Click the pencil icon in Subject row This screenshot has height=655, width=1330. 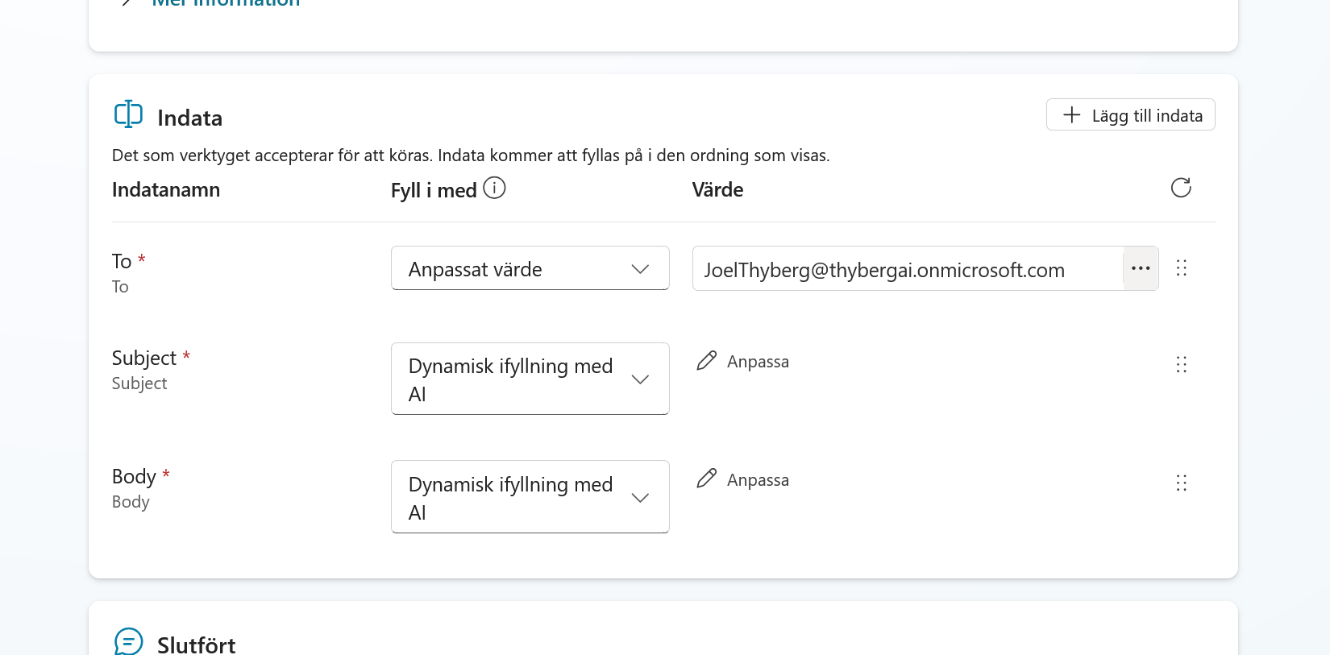707,361
